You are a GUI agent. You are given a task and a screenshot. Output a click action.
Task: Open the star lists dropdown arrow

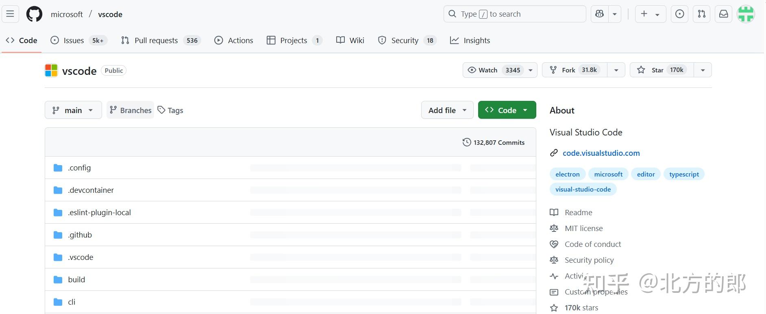click(703, 70)
